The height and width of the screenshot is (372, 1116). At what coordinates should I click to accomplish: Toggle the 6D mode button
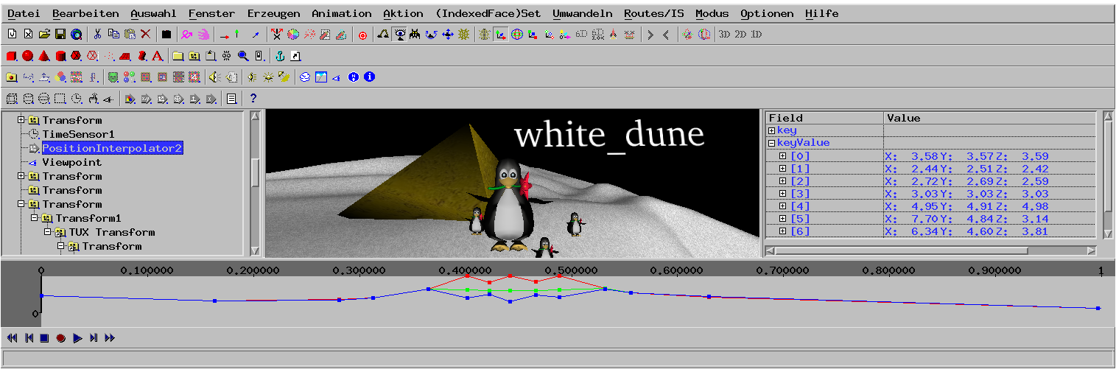581,35
